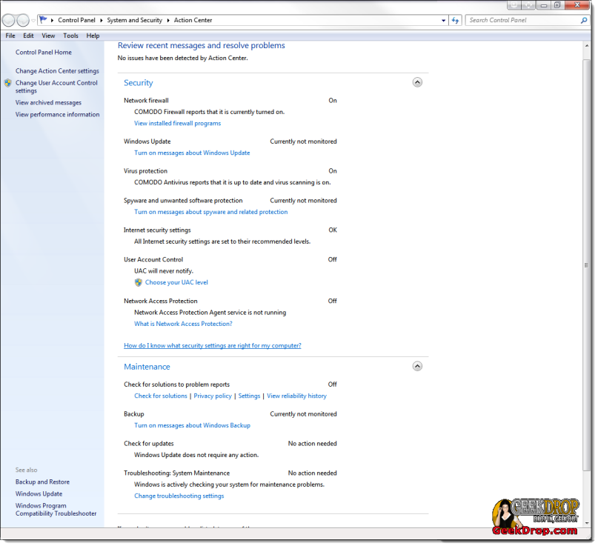Viewport: 598px width, 546px height.
Task: Click the search magnifier icon
Action: tap(584, 20)
